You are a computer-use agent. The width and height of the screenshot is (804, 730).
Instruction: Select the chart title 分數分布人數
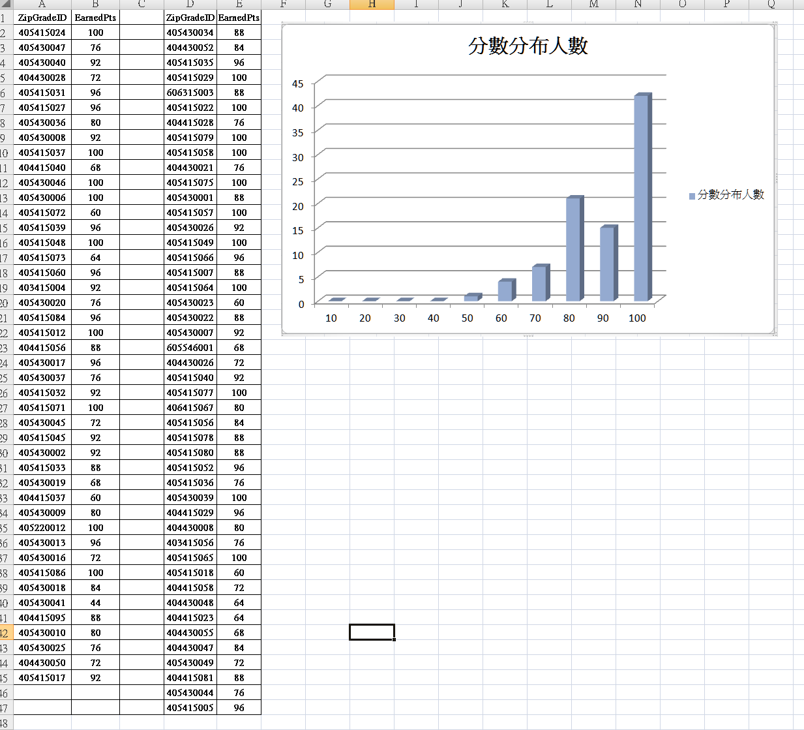click(x=528, y=46)
